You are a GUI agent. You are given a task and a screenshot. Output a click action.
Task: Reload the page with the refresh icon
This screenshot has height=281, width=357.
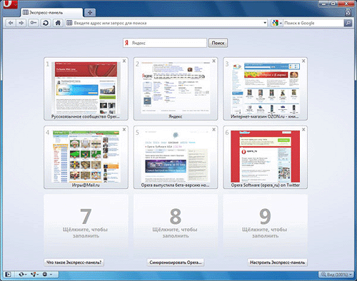click(x=46, y=23)
